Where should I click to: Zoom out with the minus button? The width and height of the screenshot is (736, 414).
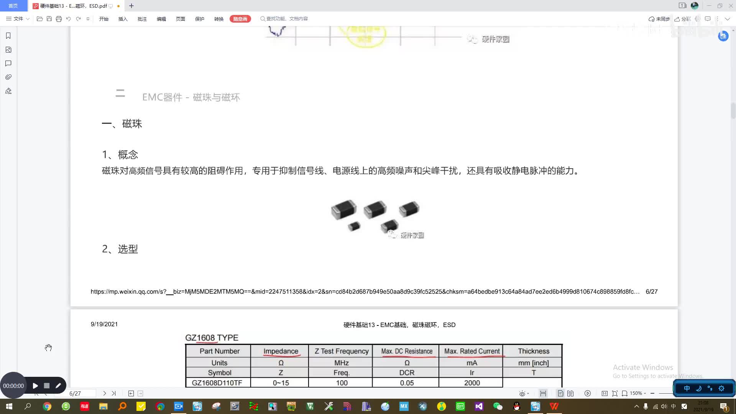tap(652, 393)
